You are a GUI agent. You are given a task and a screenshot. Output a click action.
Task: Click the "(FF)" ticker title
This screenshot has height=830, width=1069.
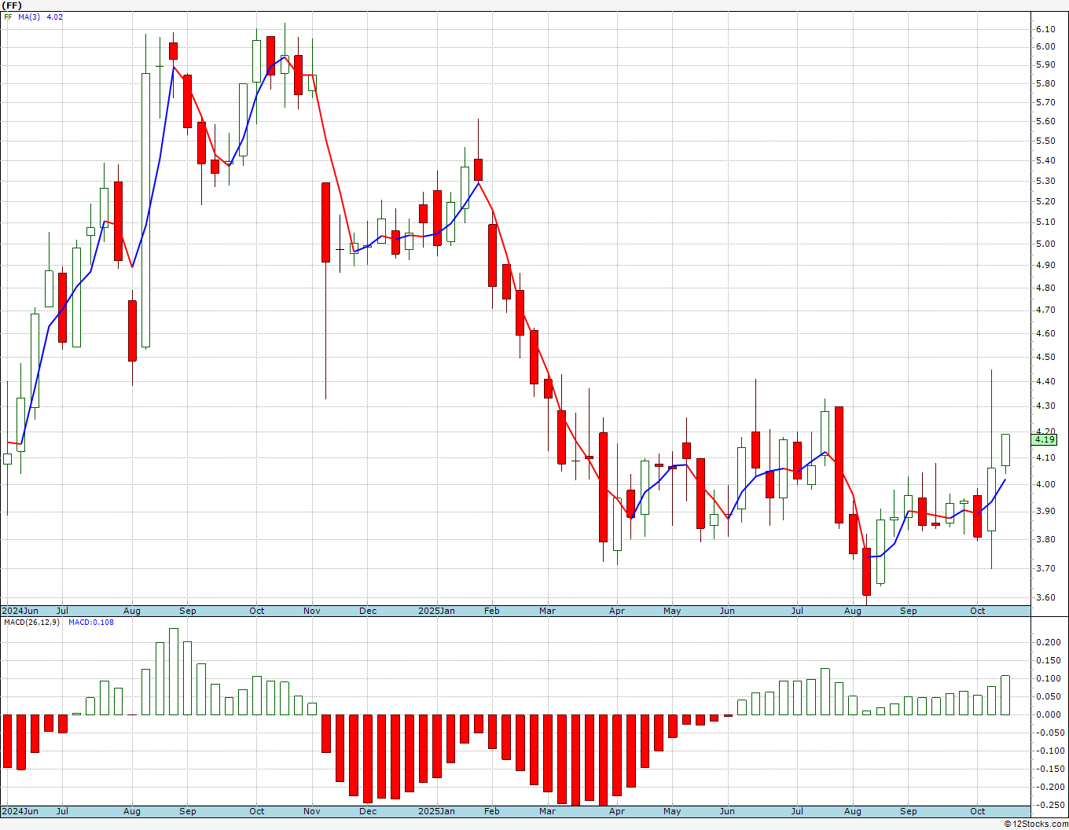pyautogui.click(x=11, y=6)
